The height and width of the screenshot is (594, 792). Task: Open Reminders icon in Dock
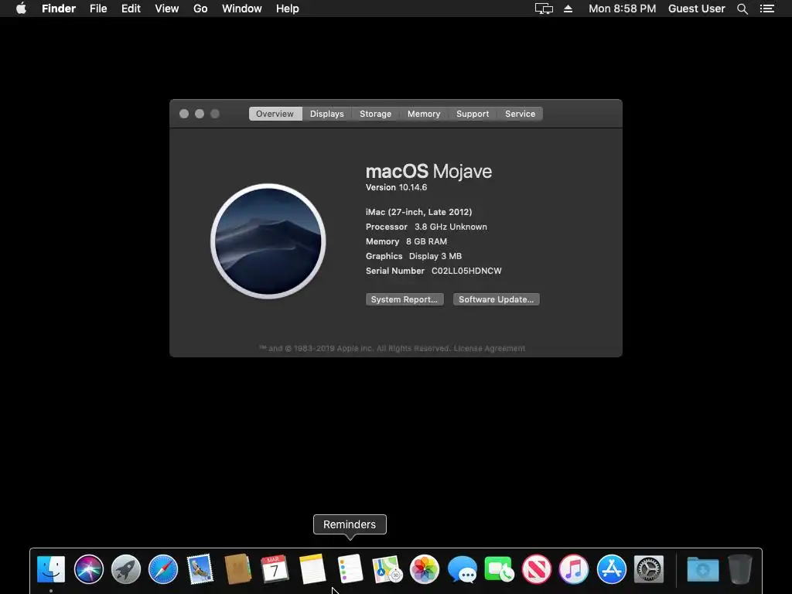coord(350,569)
